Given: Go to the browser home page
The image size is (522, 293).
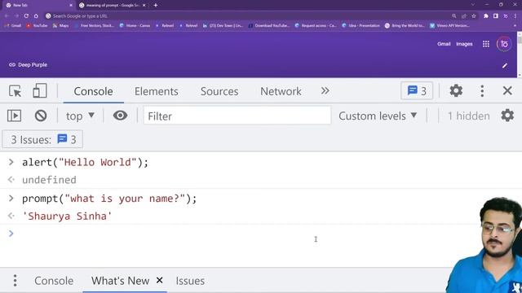Looking at the screenshot, I should tap(36, 16).
